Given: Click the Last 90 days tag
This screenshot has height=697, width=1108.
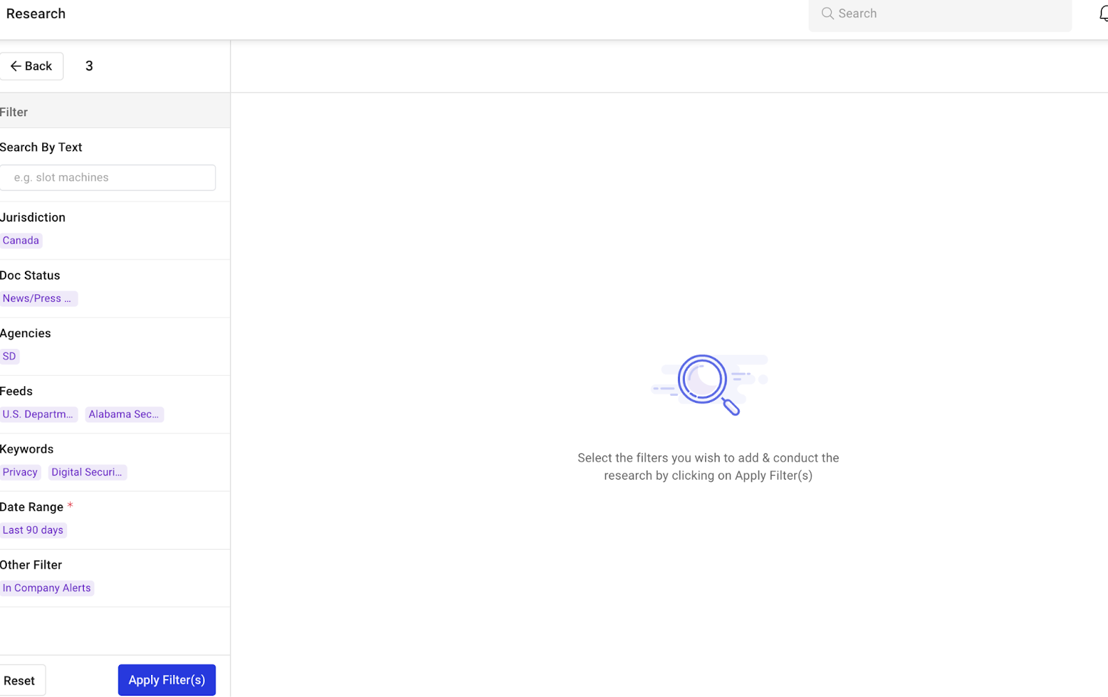Looking at the screenshot, I should (x=33, y=530).
